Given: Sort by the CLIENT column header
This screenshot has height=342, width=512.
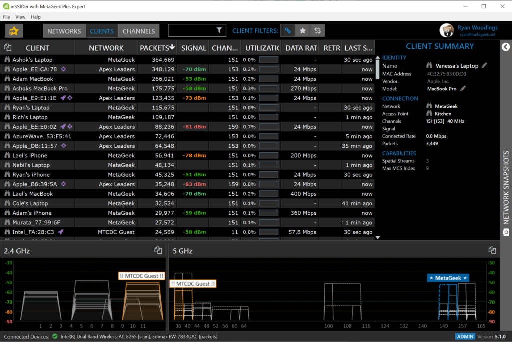Looking at the screenshot, I should (37, 48).
